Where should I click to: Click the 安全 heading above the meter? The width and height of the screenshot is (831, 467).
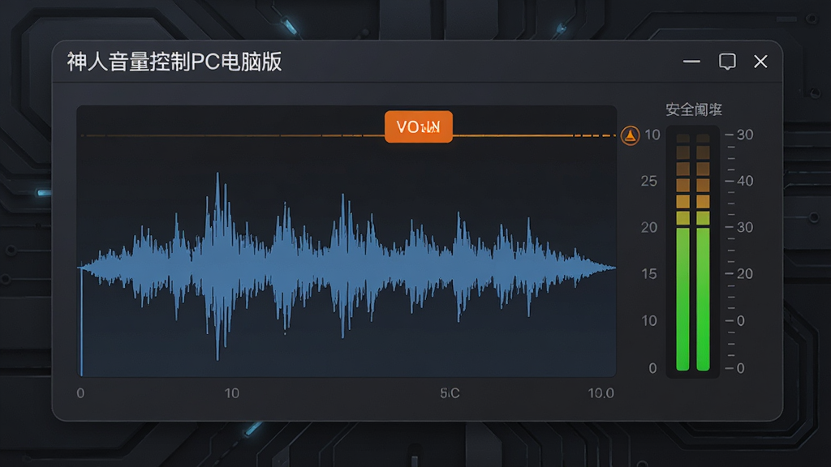[x=694, y=109]
